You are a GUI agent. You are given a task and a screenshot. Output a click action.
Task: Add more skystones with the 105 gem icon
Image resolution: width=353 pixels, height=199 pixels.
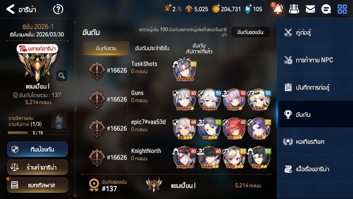pos(248,9)
